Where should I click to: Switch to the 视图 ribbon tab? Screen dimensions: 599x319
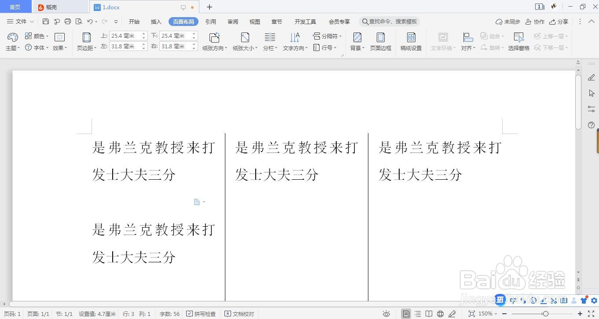click(x=254, y=22)
